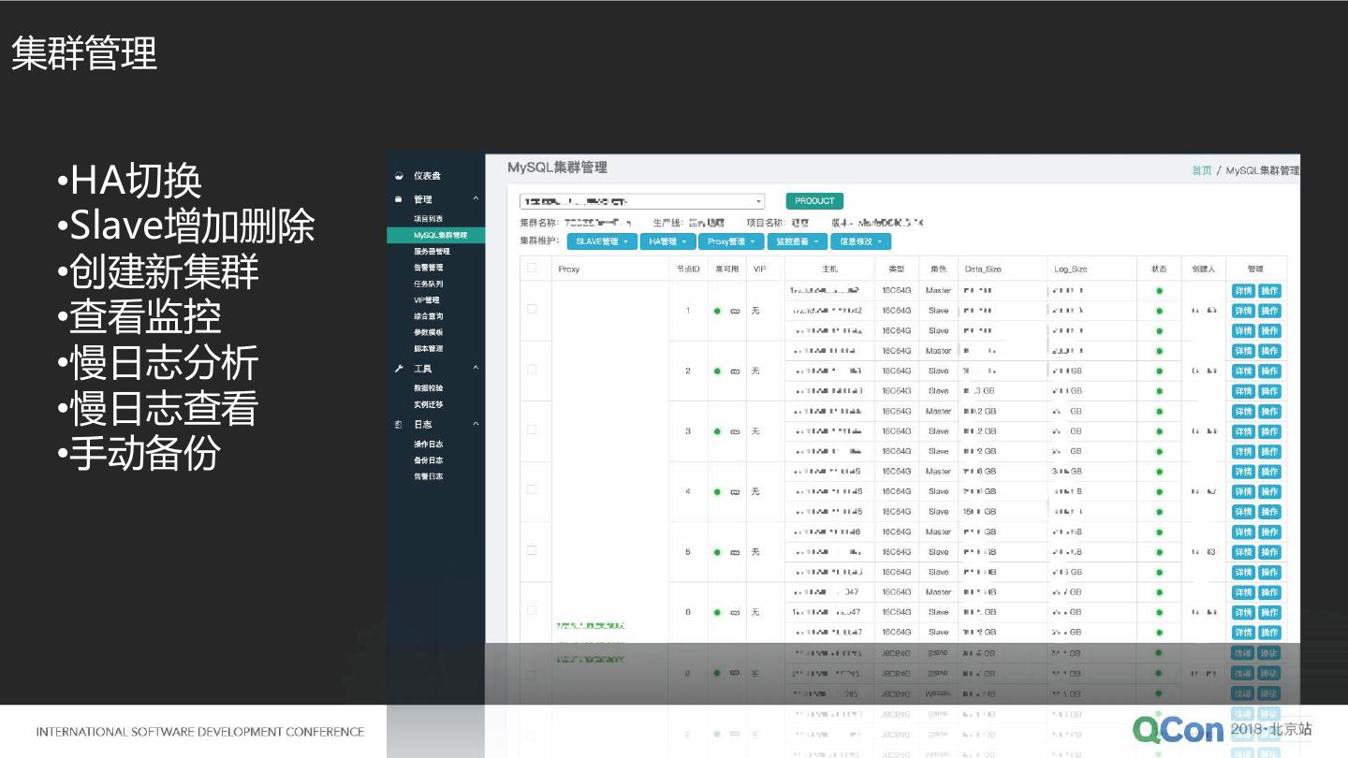Viewport: 1348px width, 758px height.
Task: Open 操作日志 under 日志
Action: pyautogui.click(x=429, y=445)
